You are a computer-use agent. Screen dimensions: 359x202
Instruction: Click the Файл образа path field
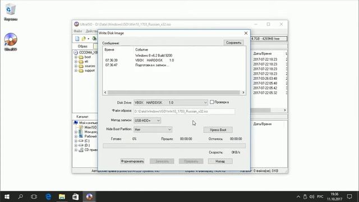click(184, 111)
